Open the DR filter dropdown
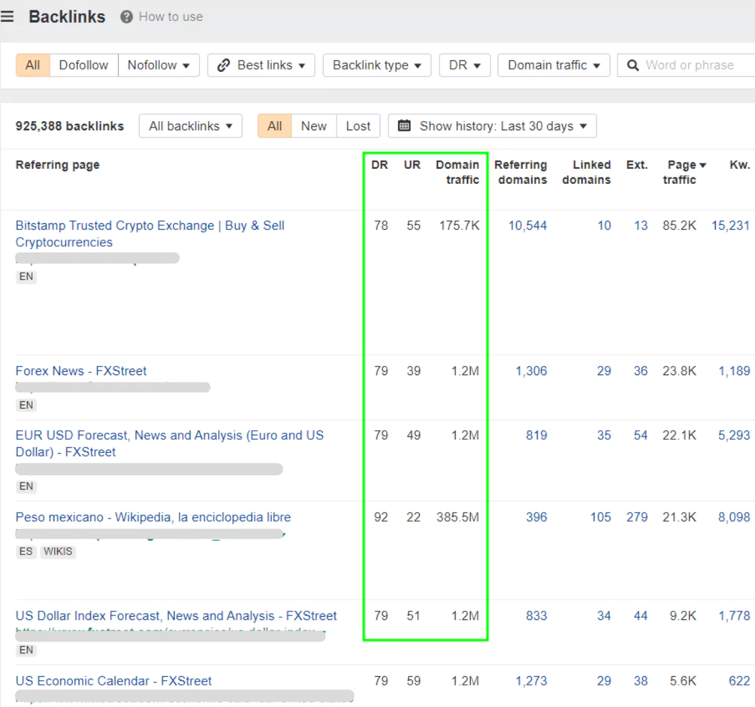755x707 pixels. tap(464, 65)
